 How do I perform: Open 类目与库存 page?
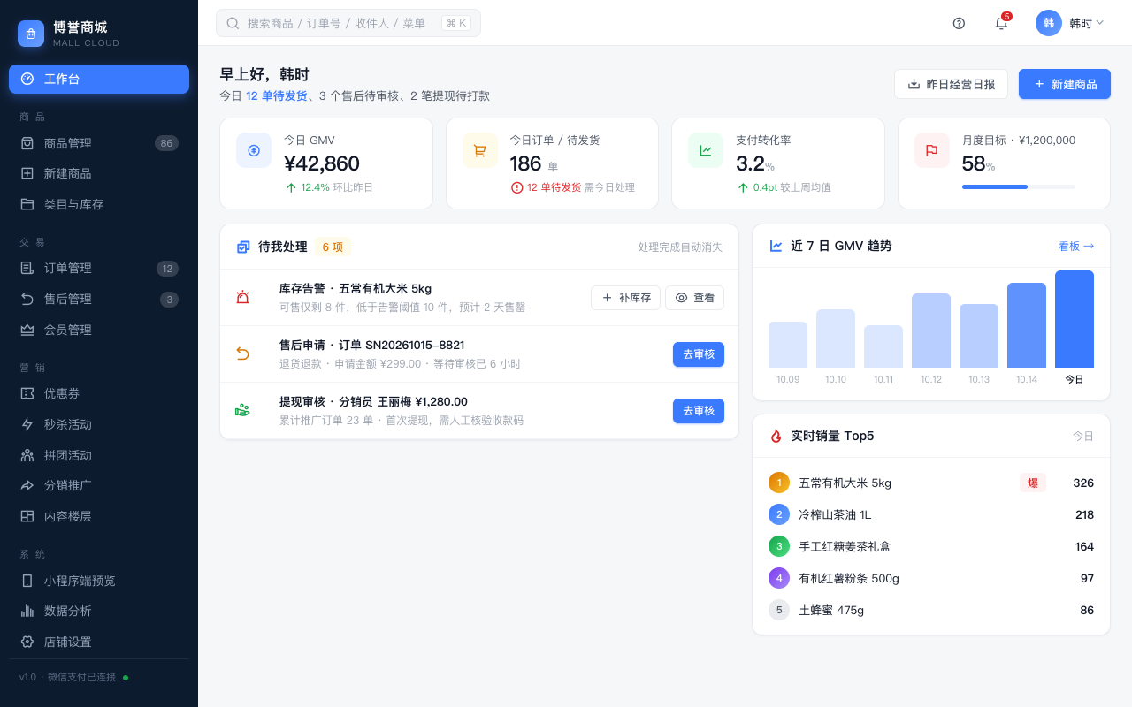99,204
